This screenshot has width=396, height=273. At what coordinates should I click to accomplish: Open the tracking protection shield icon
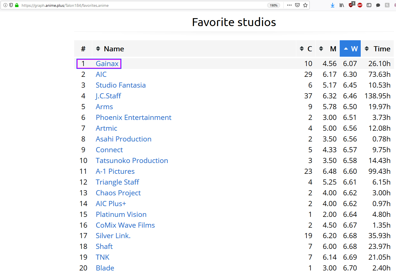pyautogui.click(x=11, y=5)
